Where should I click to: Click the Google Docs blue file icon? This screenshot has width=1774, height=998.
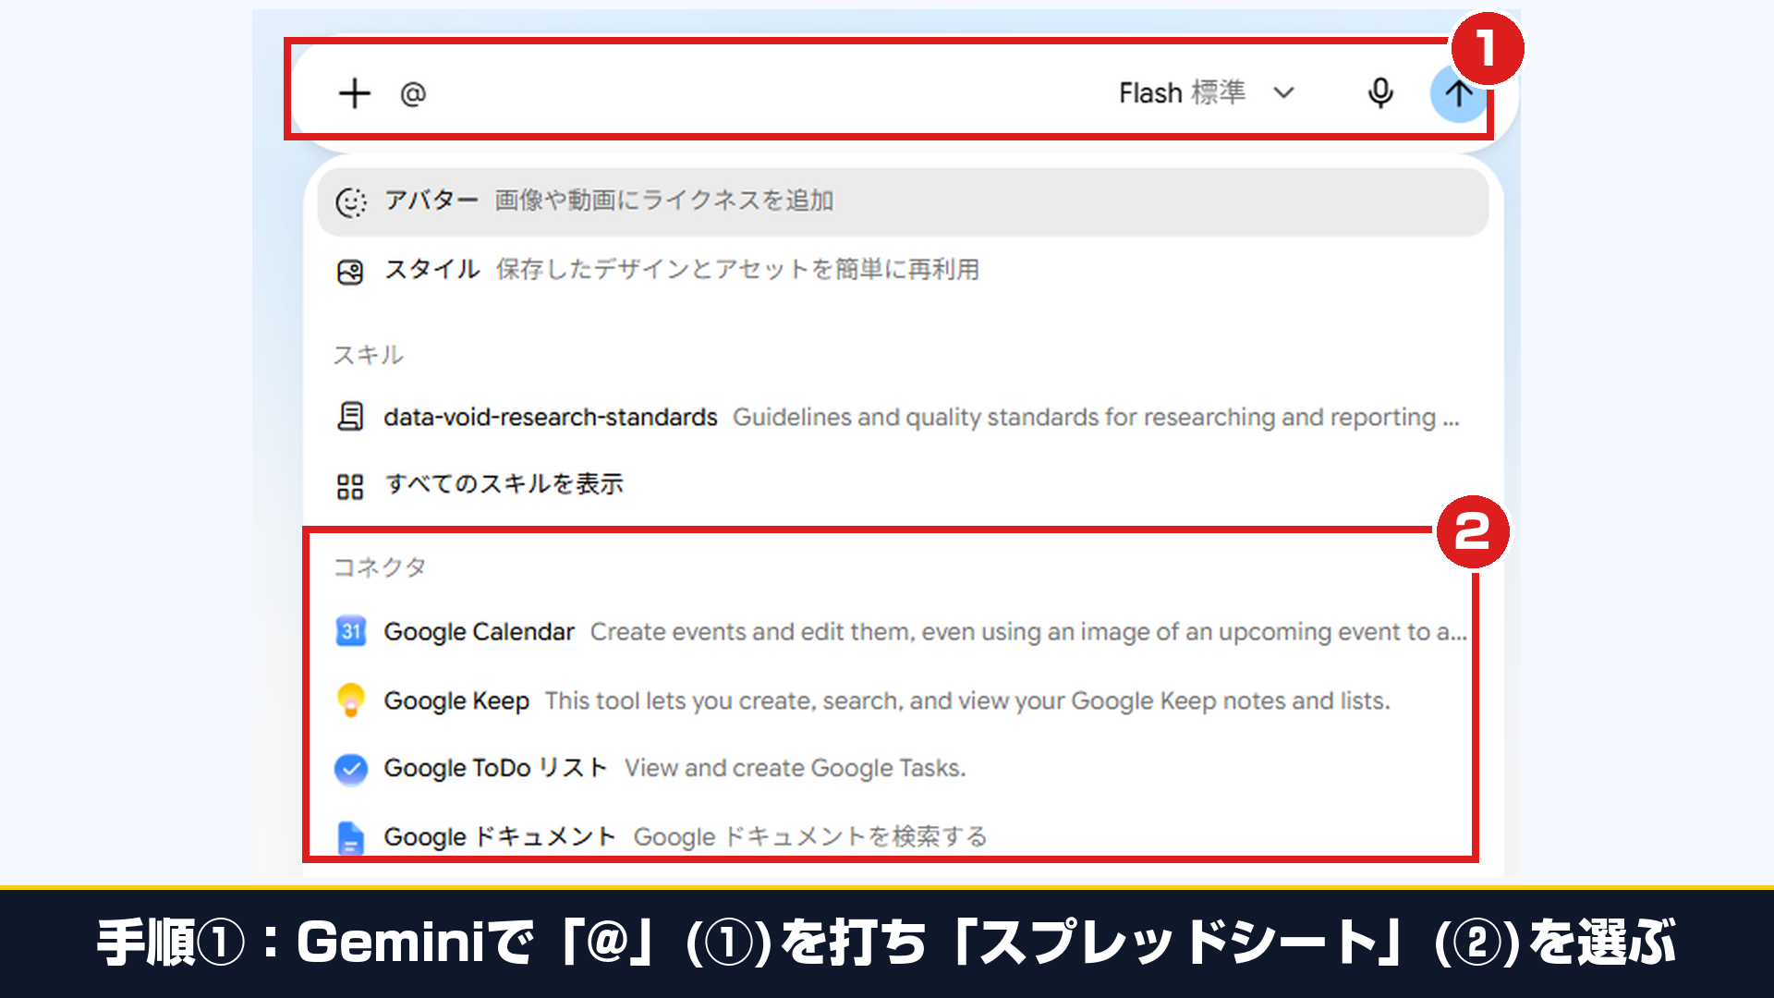(x=350, y=838)
